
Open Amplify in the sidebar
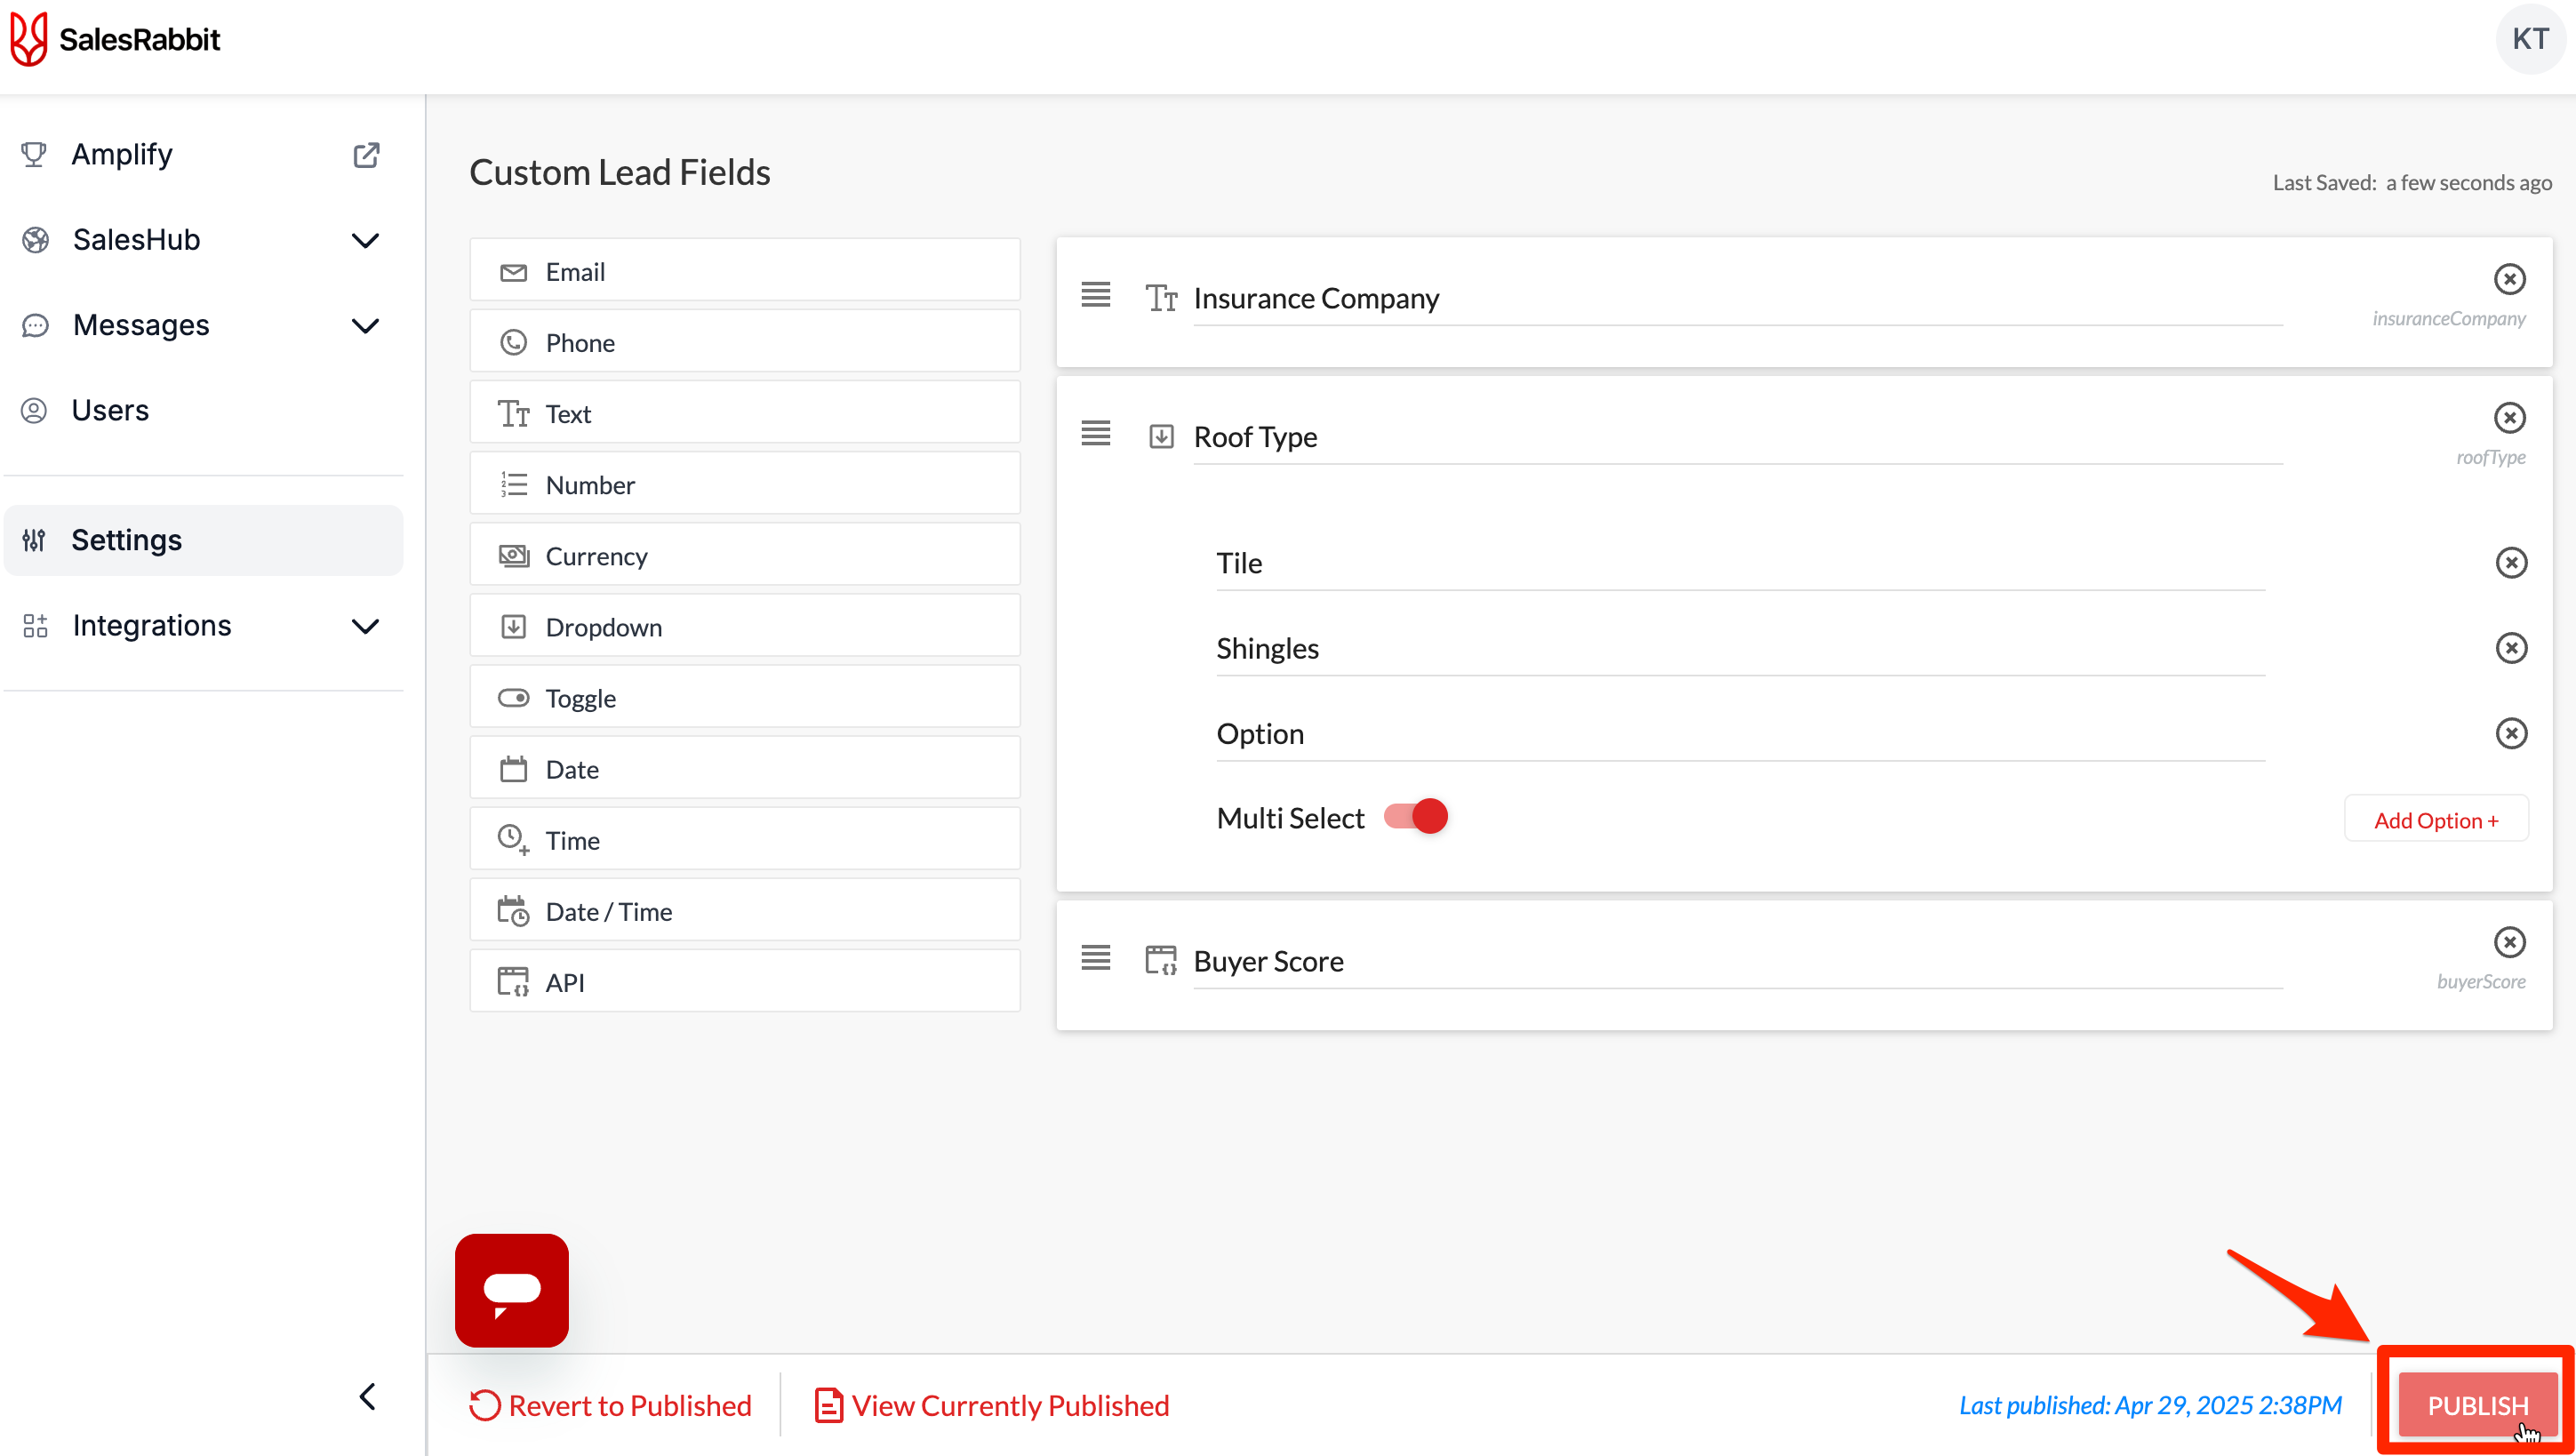[x=122, y=154]
